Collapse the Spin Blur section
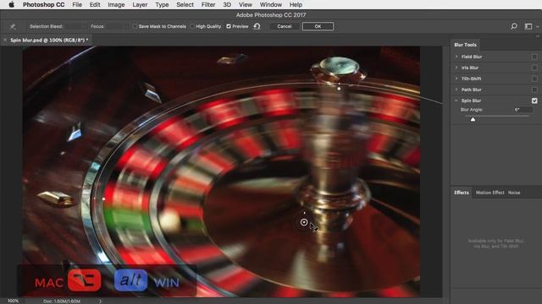 click(456, 100)
